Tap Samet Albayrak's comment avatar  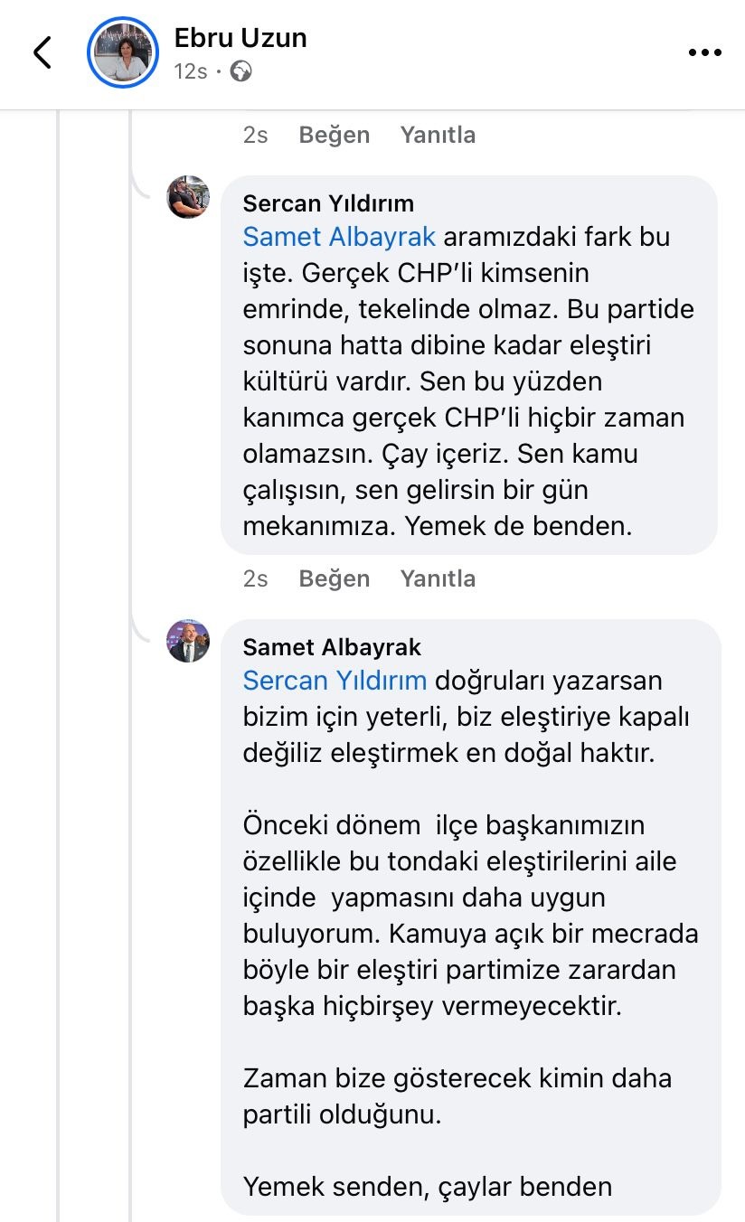coord(188,641)
